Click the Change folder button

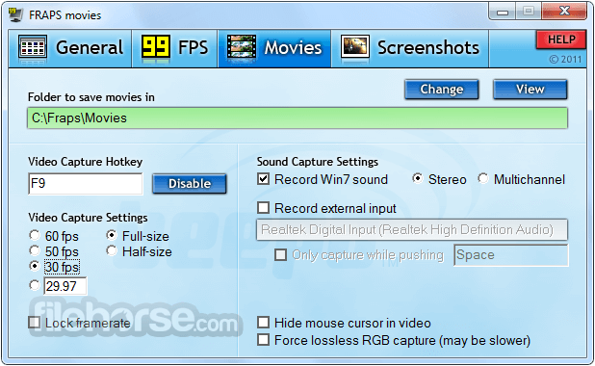coord(442,90)
